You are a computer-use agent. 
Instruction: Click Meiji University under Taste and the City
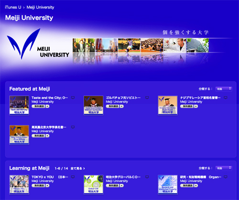coord(43,102)
